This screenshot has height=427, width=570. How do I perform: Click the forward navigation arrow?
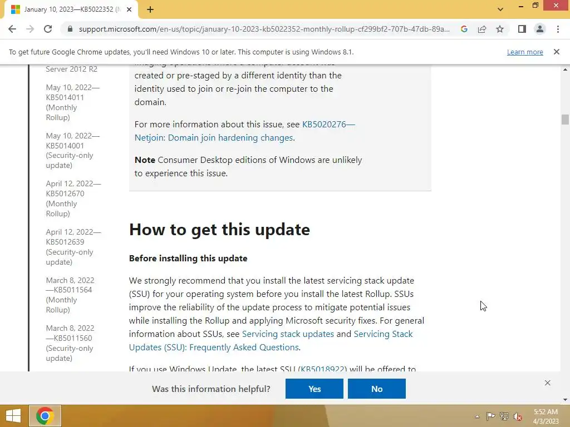pos(30,29)
